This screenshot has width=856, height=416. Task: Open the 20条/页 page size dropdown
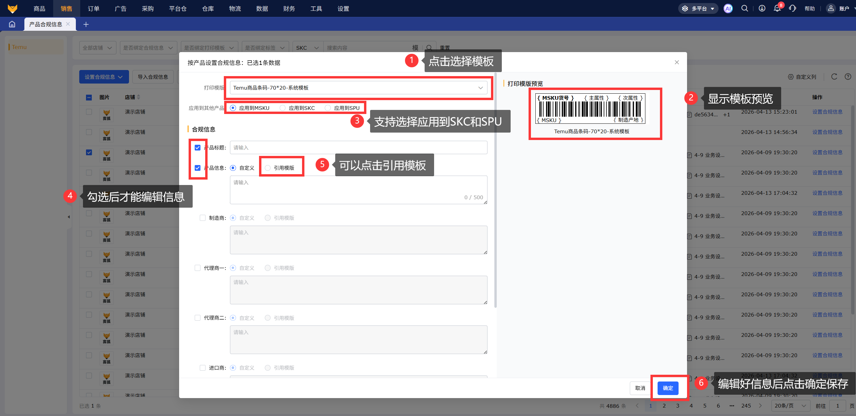[790, 406]
